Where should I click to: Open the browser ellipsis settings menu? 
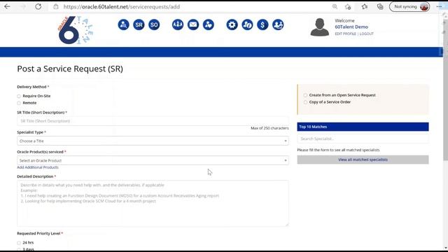coord(439,6)
